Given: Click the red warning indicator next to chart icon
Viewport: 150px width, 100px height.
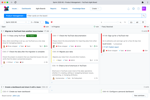Looking at the screenshot, I should coord(51,22).
